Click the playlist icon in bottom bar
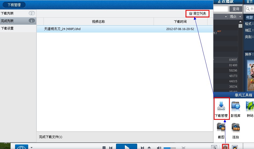Screen dimensions: 254x149 tap(214, 147)
